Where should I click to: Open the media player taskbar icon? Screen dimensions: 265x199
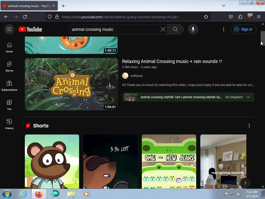click(x=87, y=194)
